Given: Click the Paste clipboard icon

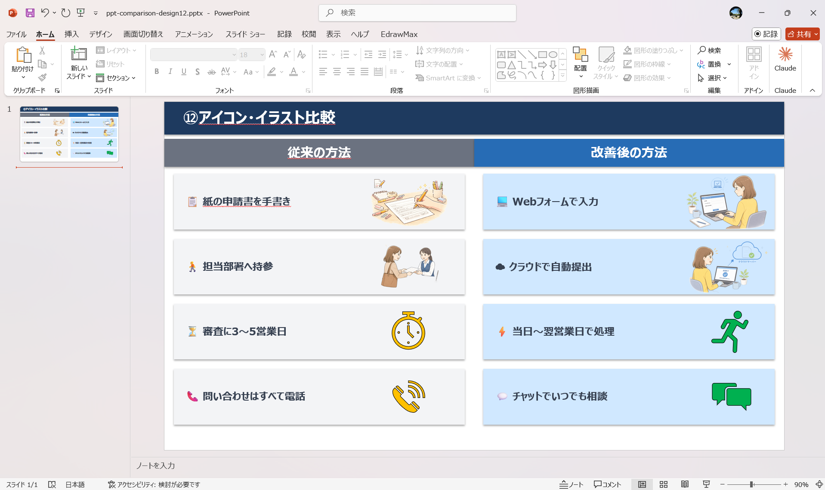Looking at the screenshot, I should [23, 55].
